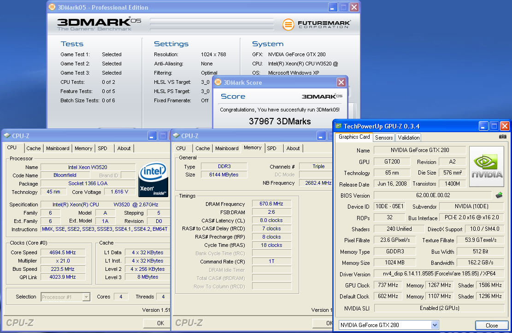Click the Core Voltage 1.616 V value
512x333 pixels.
[x=119, y=192]
